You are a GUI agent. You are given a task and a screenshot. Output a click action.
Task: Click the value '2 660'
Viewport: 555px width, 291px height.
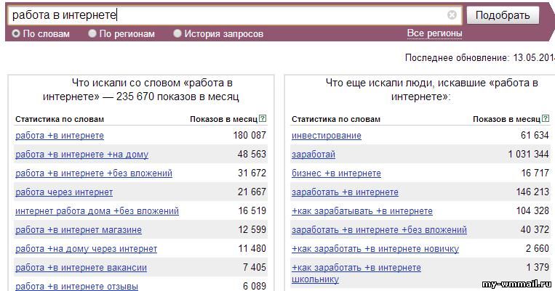tap(538, 249)
